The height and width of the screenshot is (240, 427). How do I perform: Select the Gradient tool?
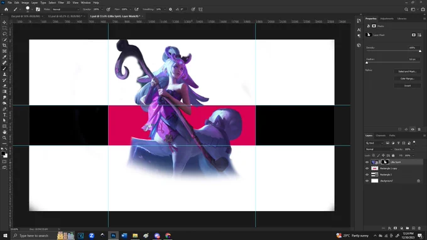(4, 91)
